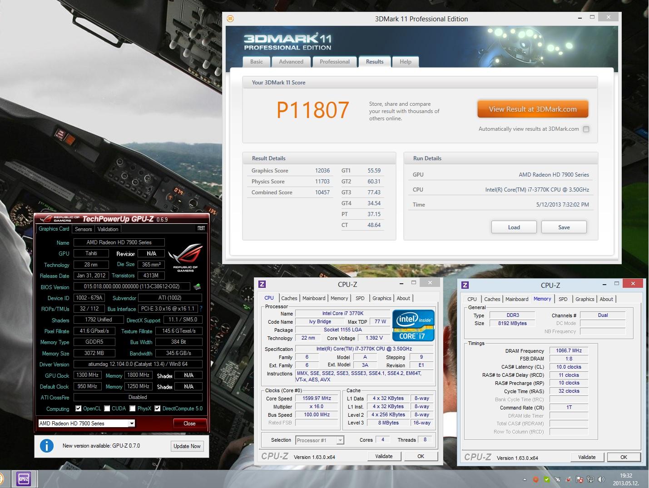Click the Intel Core i7 logo in CPU-Z
Screen dimensions: 649x488
tap(413, 325)
